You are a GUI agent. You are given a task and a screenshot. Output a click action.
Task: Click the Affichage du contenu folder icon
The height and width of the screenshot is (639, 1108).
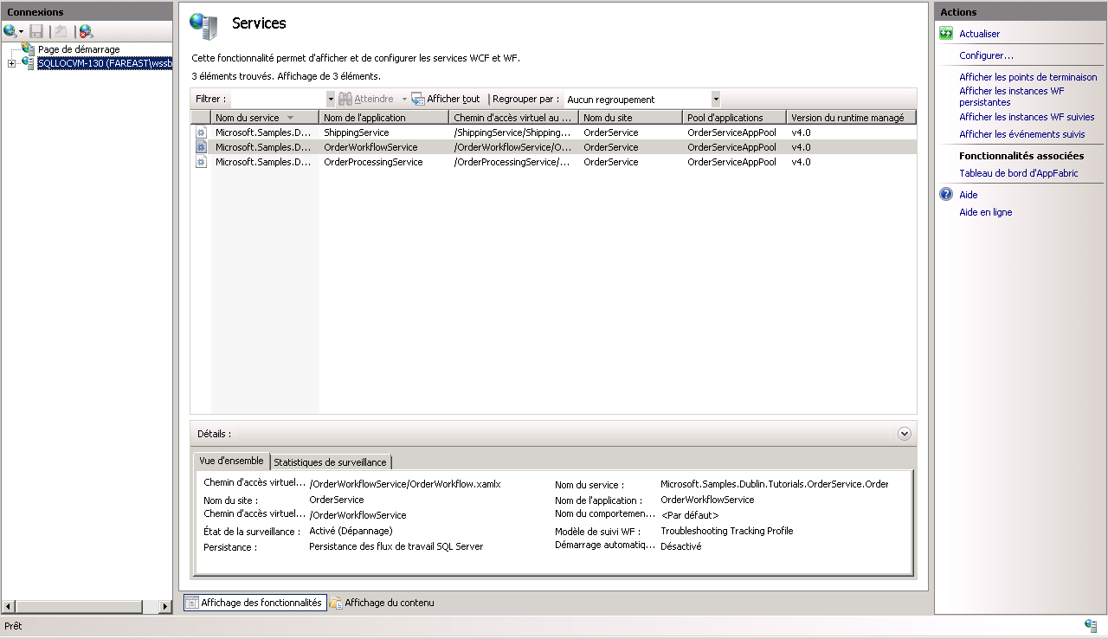tap(336, 603)
